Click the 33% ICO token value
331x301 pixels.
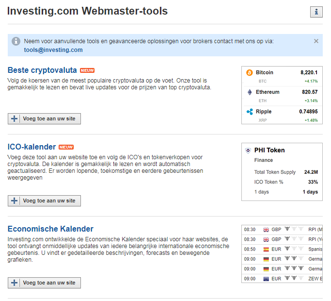tap(313, 182)
